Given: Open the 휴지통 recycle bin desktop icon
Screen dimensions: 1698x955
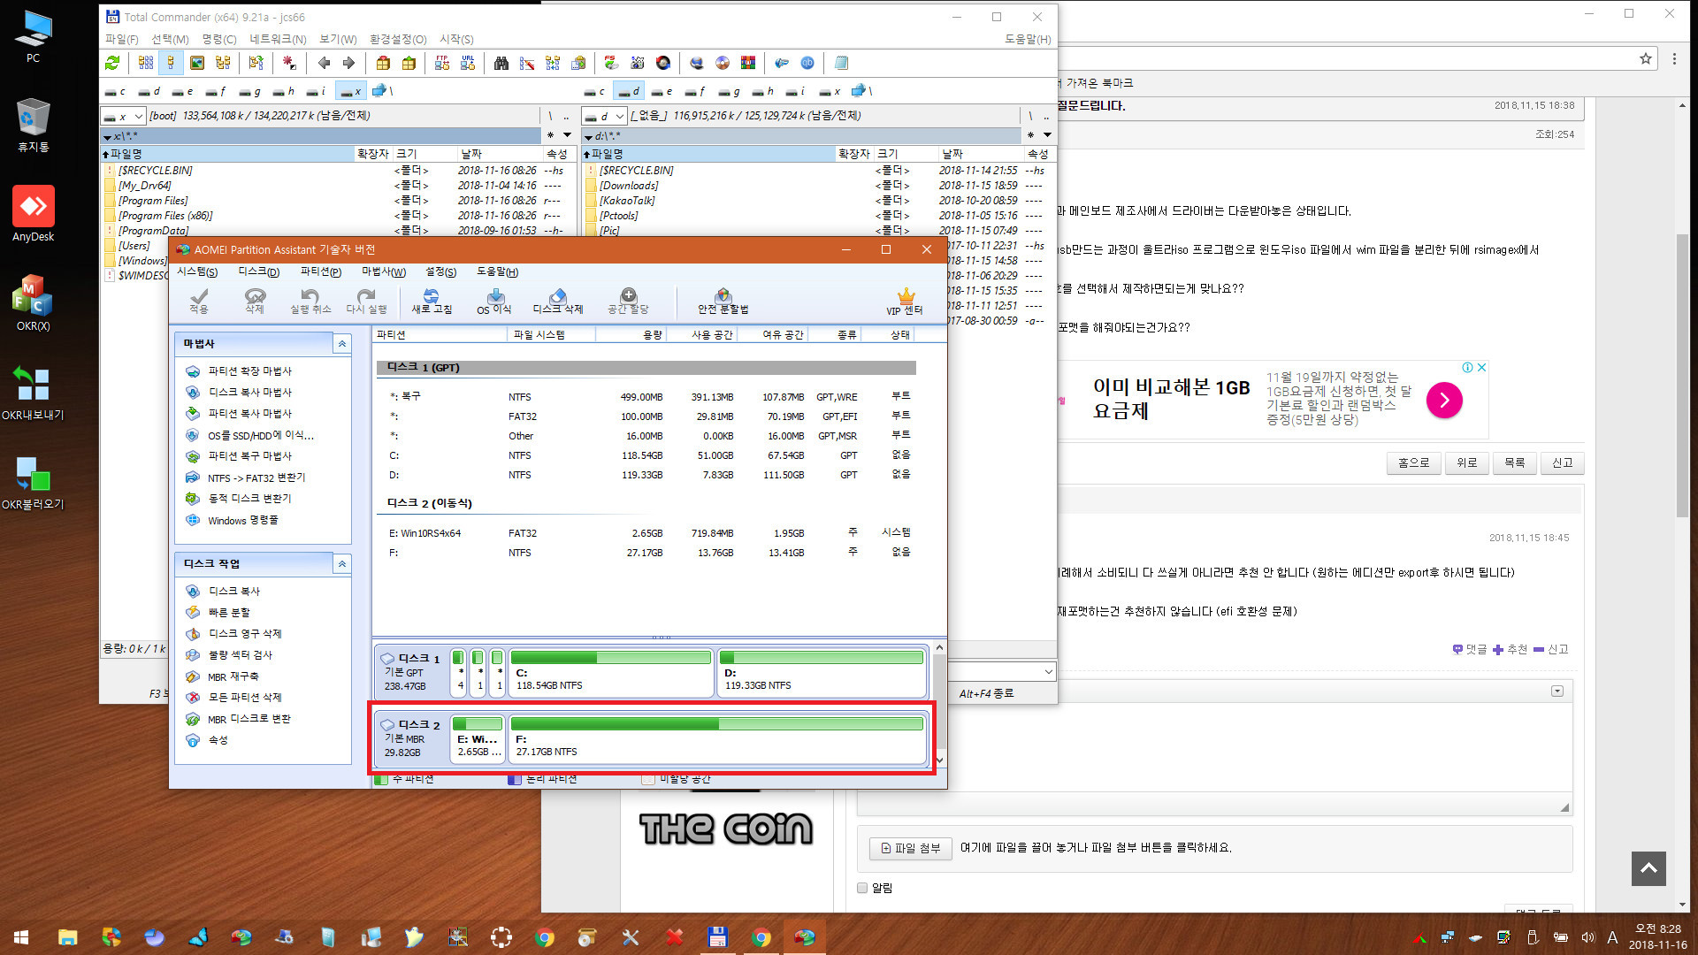Looking at the screenshot, I should pos(33,125).
